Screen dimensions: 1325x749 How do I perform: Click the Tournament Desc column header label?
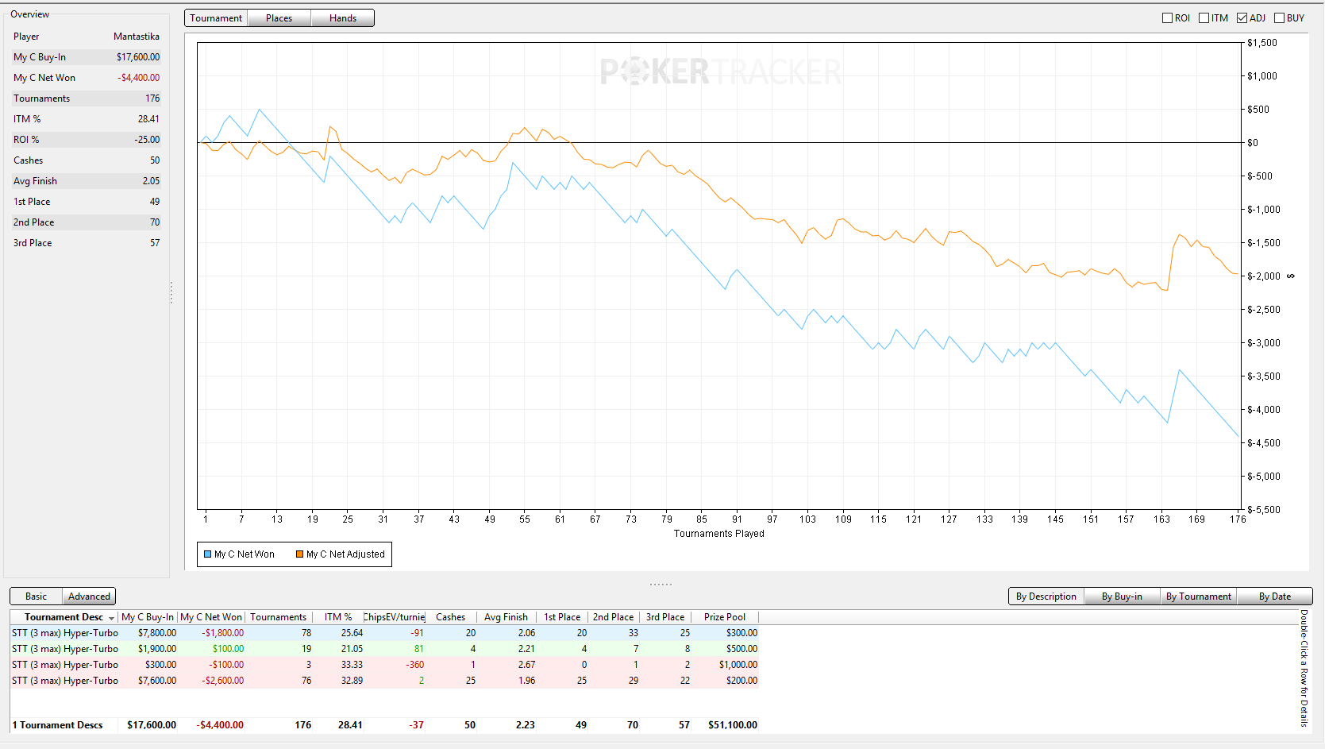click(x=64, y=617)
